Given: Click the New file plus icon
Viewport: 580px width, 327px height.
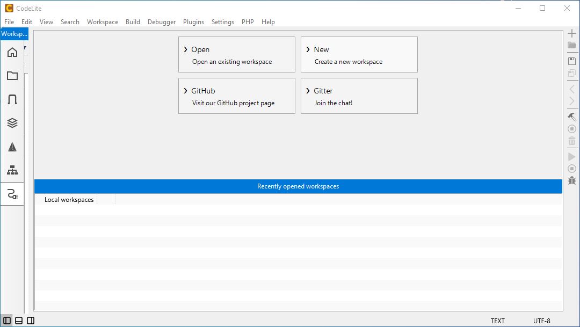Looking at the screenshot, I should 572,33.
